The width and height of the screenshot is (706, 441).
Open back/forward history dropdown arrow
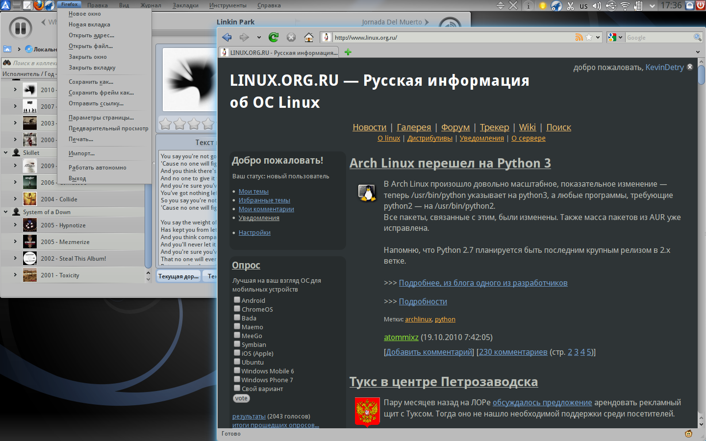(x=259, y=37)
